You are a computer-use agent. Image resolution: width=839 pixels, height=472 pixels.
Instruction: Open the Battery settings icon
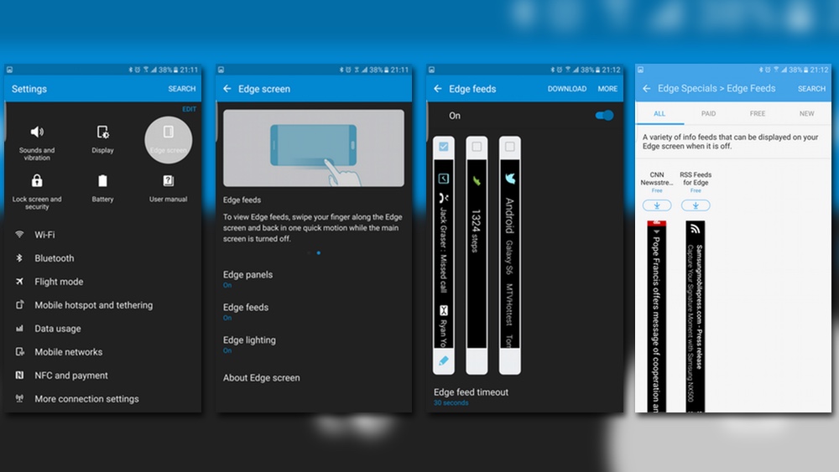(x=102, y=181)
